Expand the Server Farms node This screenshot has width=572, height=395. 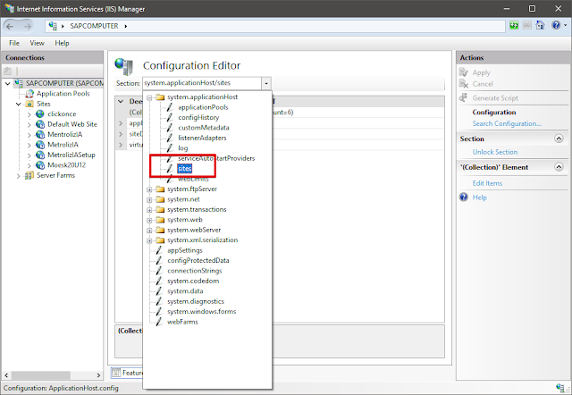pos(18,176)
